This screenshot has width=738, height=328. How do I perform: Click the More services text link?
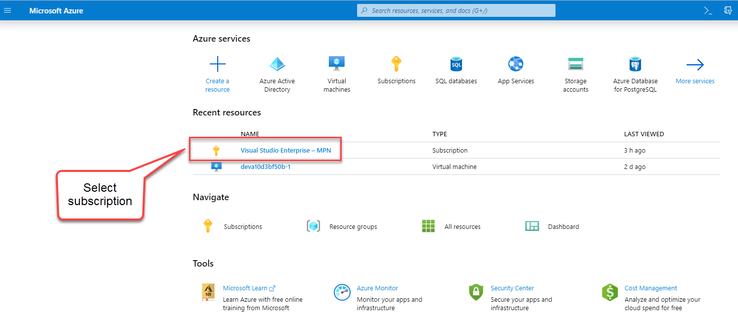(x=695, y=81)
